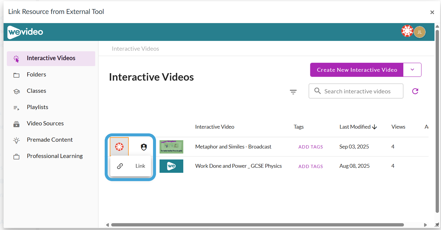
Task: Sort by Last Modified column arrow
Action: [375, 127]
